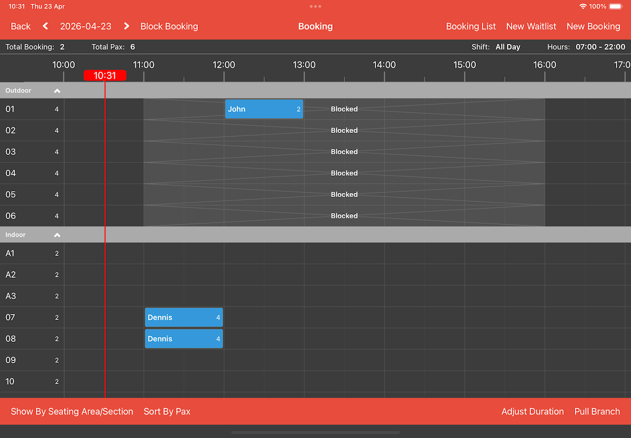The height and width of the screenshot is (438, 631).
Task: Tap Total Booking count
Action: click(x=62, y=47)
